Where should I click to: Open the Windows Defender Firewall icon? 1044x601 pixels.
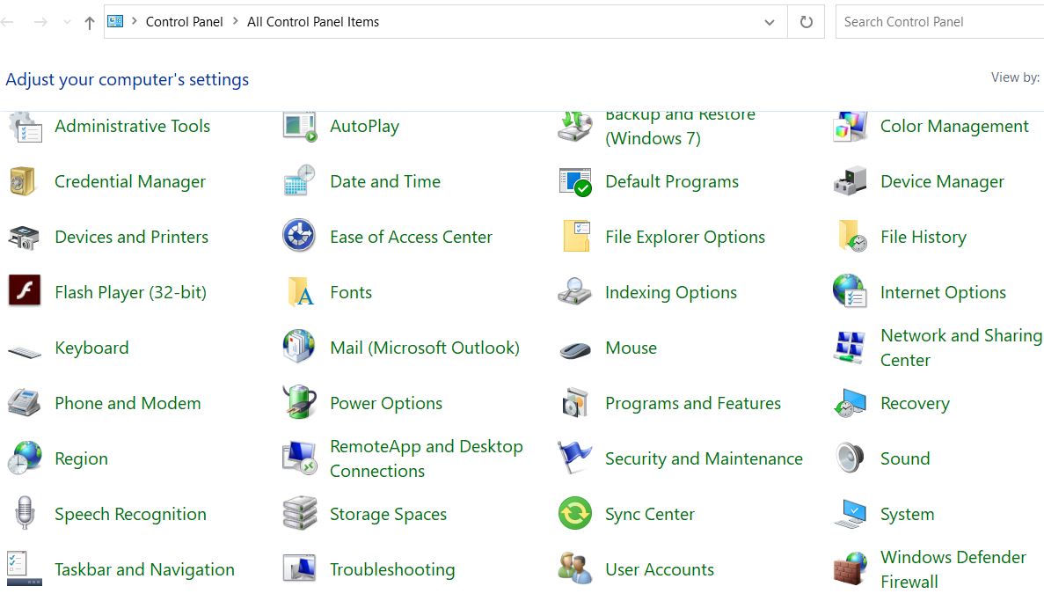[851, 568]
